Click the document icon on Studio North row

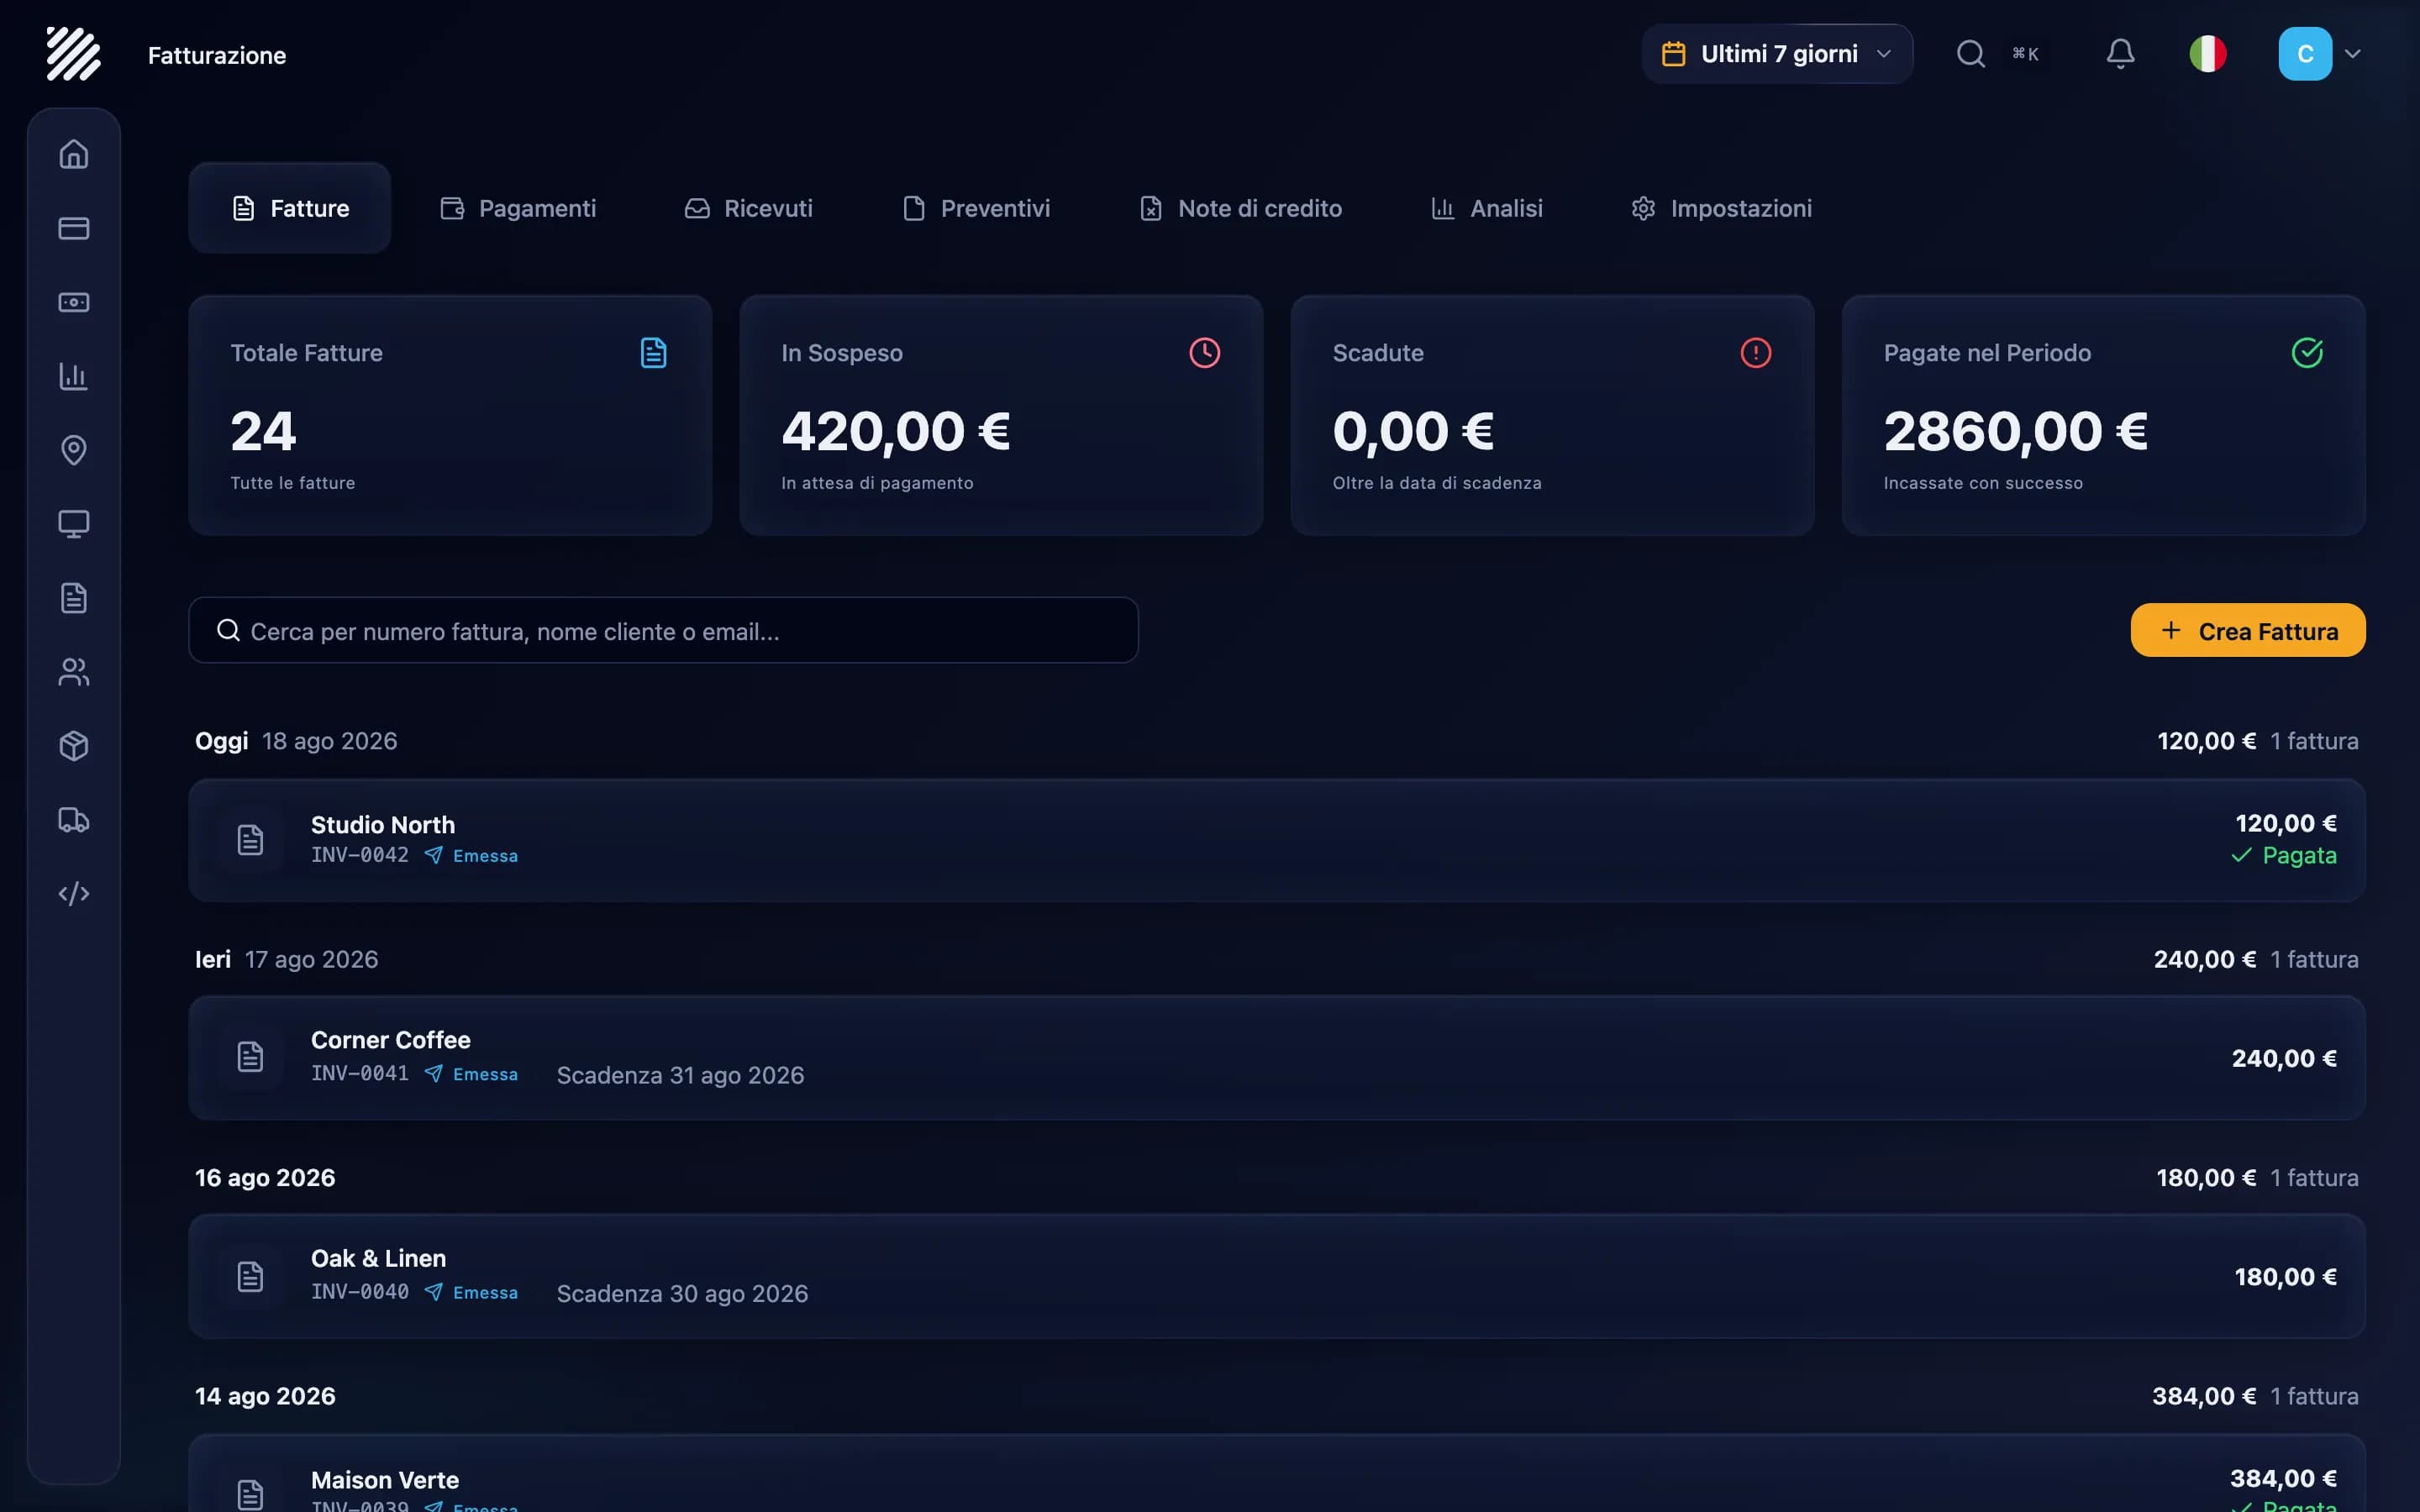tap(250, 840)
